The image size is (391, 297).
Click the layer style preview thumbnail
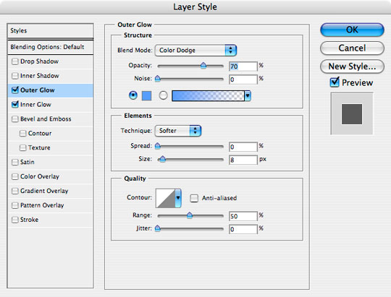tap(352, 113)
